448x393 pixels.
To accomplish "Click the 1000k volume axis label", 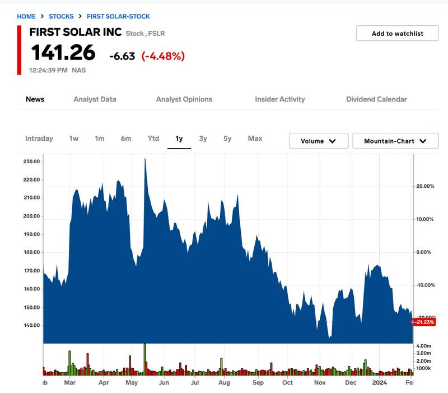I will [423, 368].
